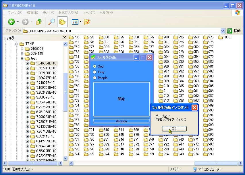Click the folder with checkmark toolbar icon
The image size is (245, 175).
[x=87, y=22]
